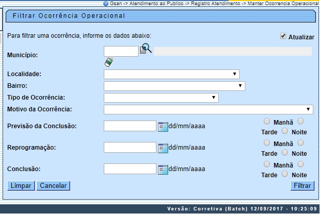Choose Manhã radio in Reprogramação row
The height and width of the screenshot is (214, 320).
pos(267,143)
